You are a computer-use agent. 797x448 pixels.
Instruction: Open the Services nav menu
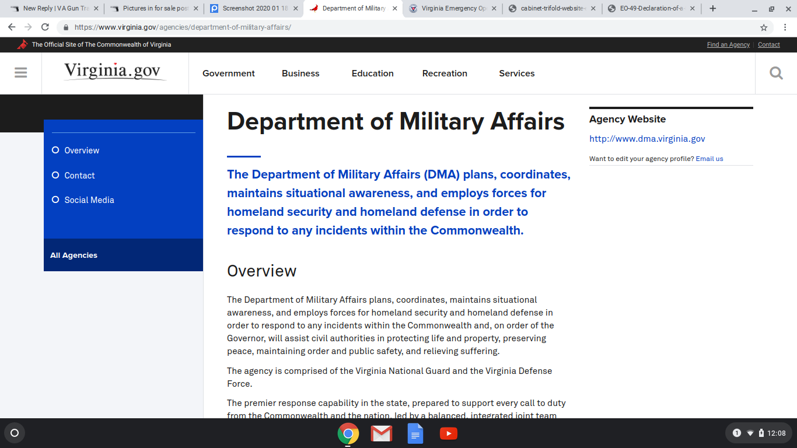pyautogui.click(x=517, y=73)
